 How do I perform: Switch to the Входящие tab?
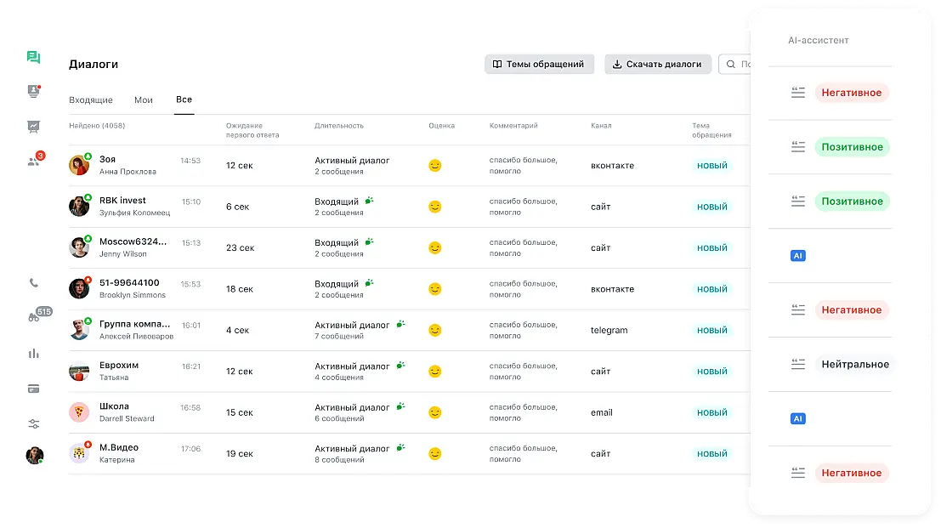[91, 100]
